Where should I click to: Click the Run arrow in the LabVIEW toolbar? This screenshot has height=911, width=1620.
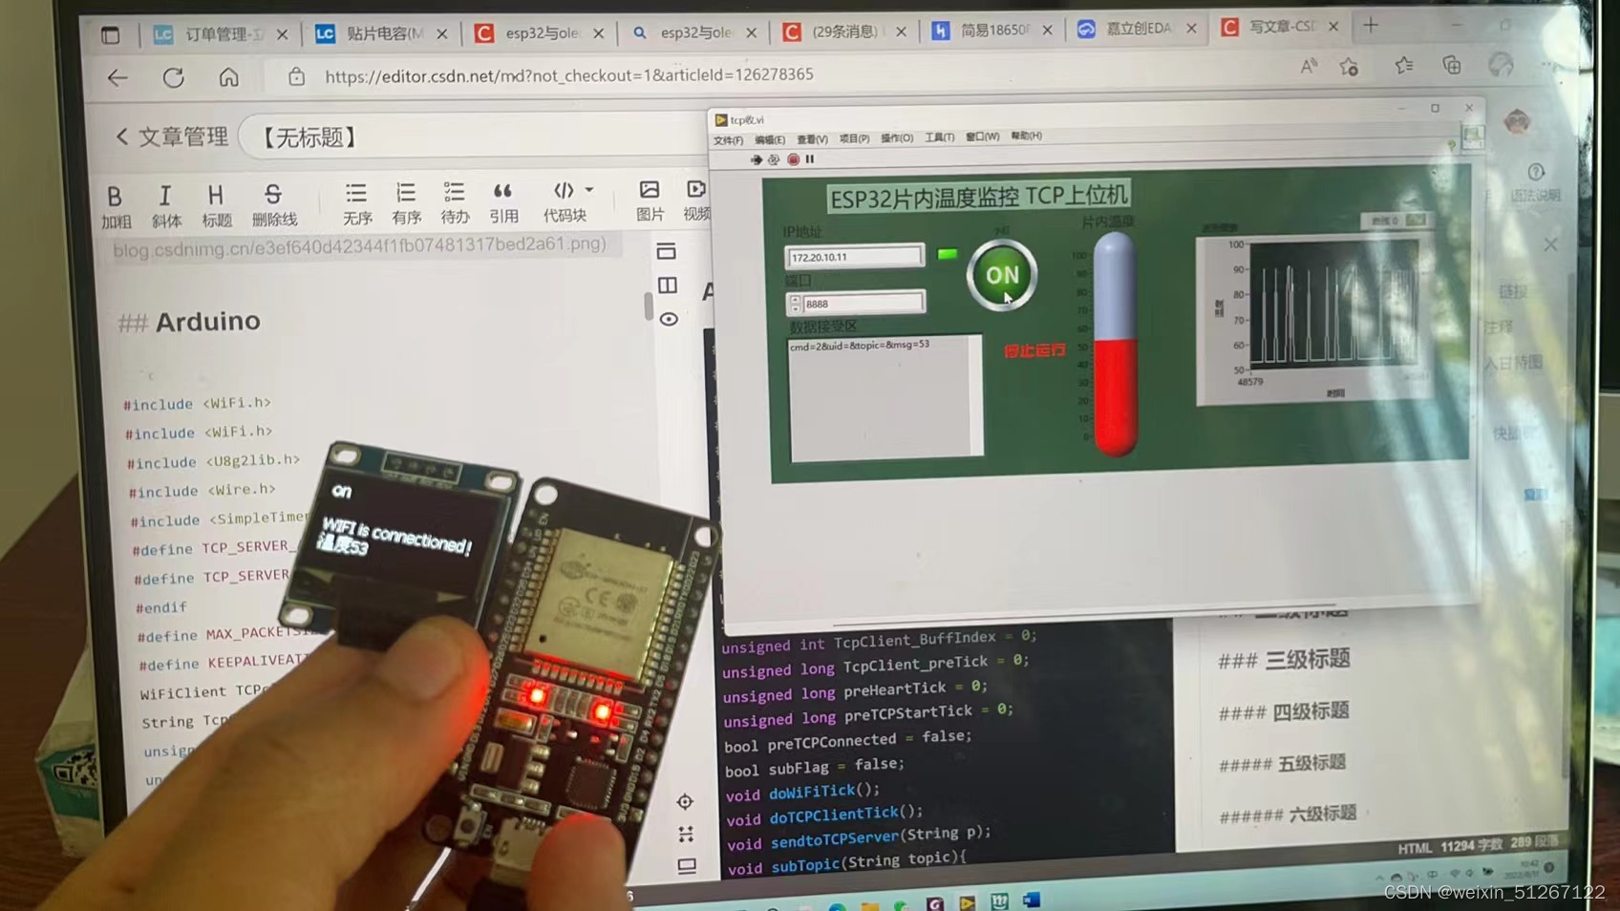(756, 159)
